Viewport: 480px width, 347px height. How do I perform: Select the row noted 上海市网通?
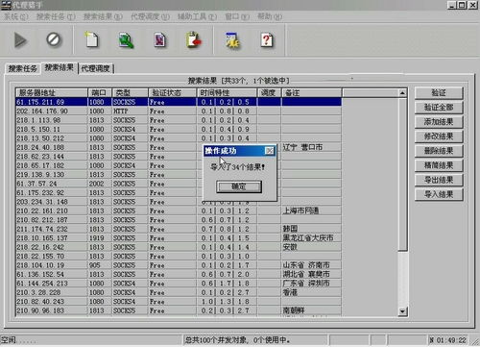point(179,211)
